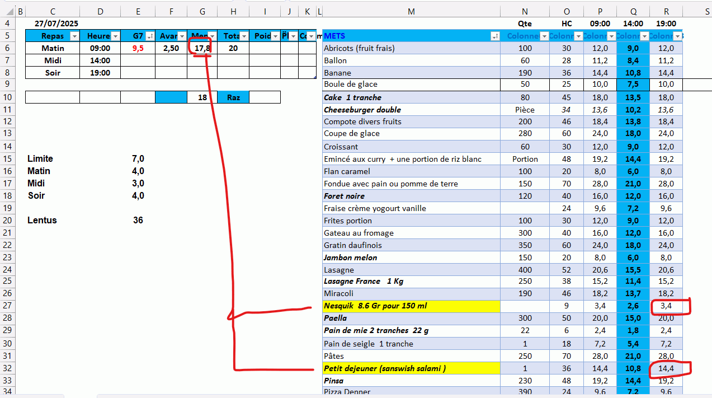The height and width of the screenshot is (398, 712).
Task: Open the METS sort filter button
Action: click(x=494, y=36)
